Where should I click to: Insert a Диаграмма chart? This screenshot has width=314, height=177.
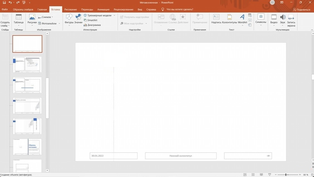92,25
